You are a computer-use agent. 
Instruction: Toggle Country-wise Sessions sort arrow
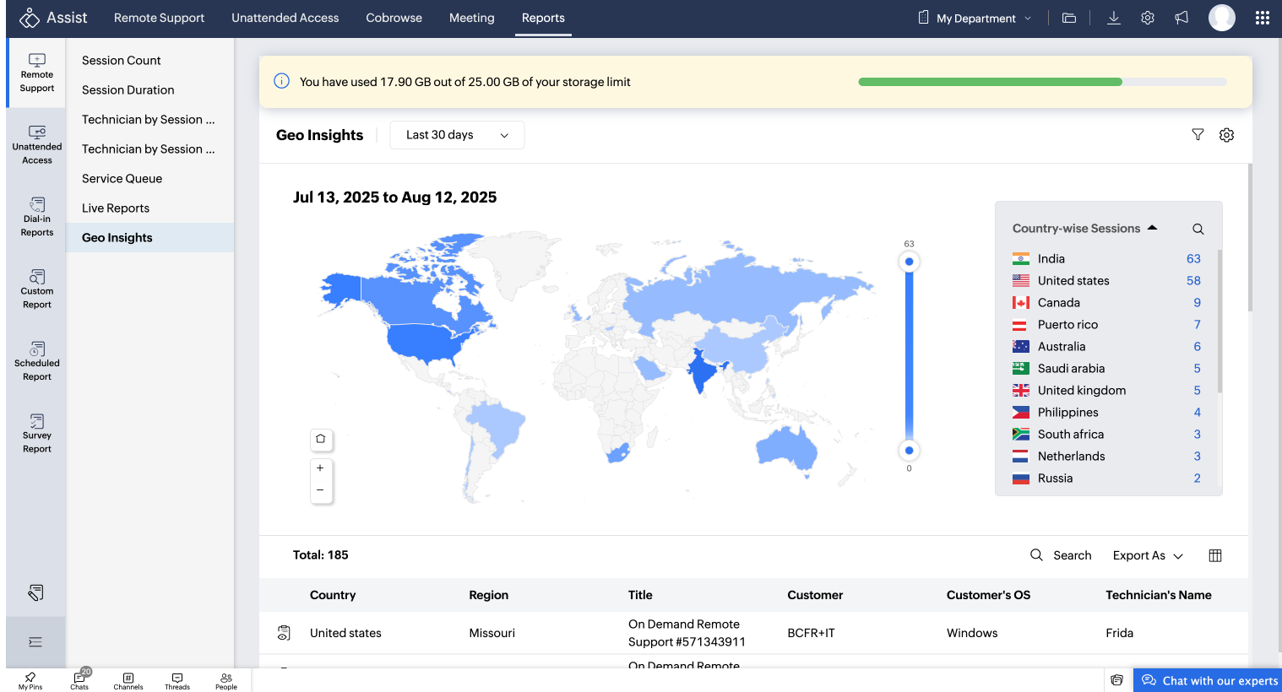point(1153,228)
